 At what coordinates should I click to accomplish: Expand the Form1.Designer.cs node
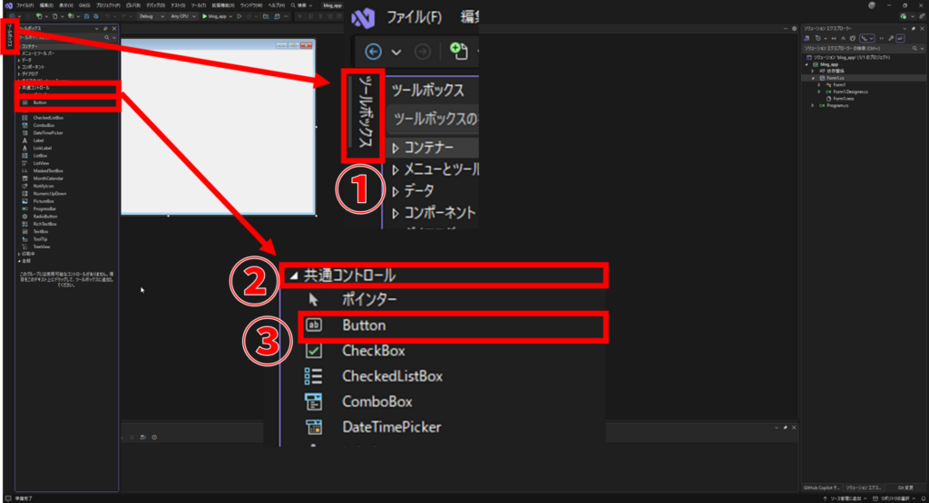[819, 92]
